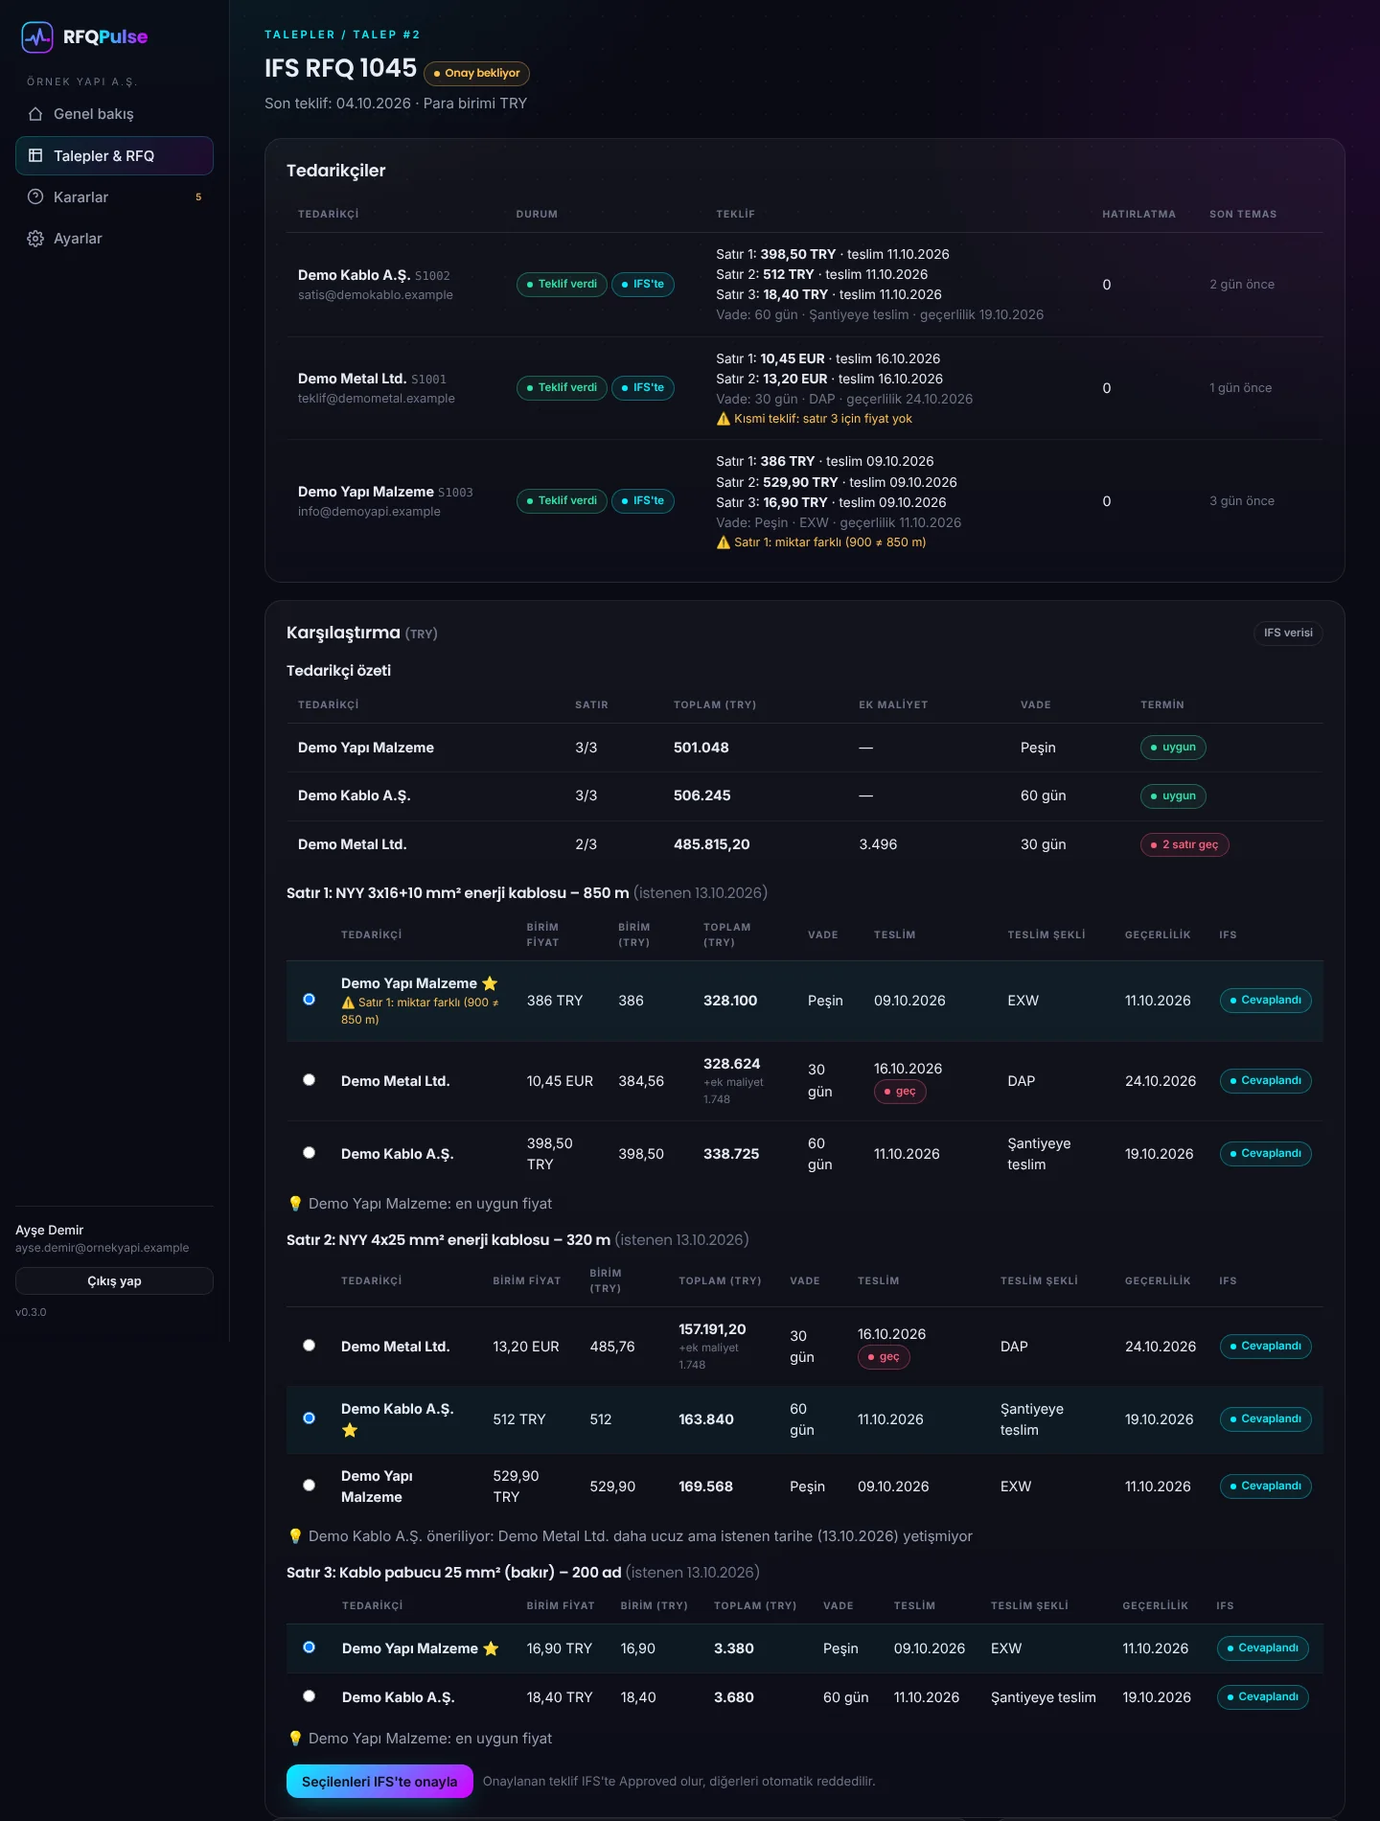1380x1821 pixels.
Task: Open Kararlar question-circle icon
Action: click(x=35, y=196)
